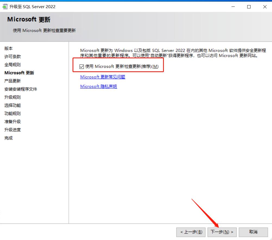Click the Microsoft 更新 page heading
This screenshot has width=272, height=240.
click(x=29, y=20)
